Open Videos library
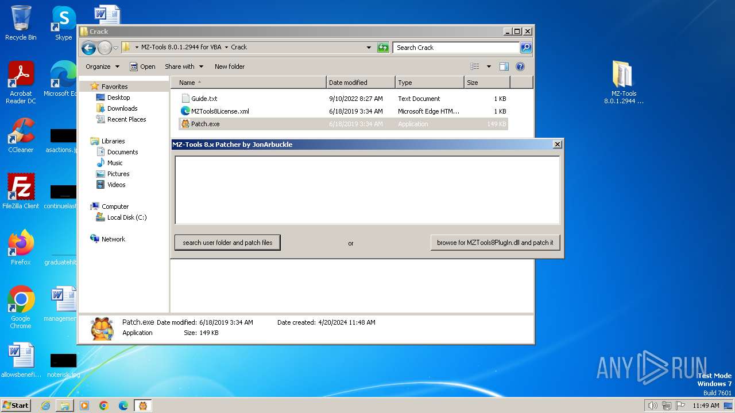Screen dimensions: 735x413 click(x=116, y=185)
